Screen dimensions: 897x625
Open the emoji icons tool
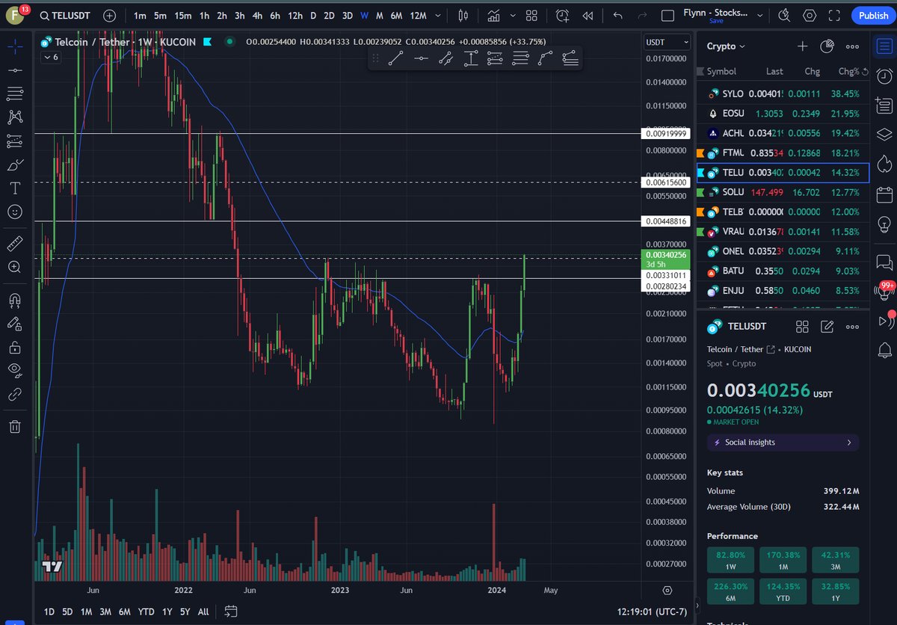[x=14, y=212]
